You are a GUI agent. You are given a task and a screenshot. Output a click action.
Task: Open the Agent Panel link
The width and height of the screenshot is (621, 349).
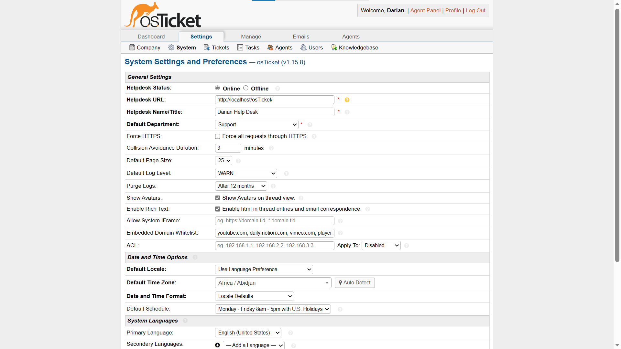pyautogui.click(x=425, y=10)
